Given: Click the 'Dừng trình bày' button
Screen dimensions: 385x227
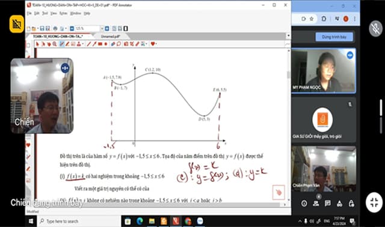Looking at the screenshot, I should click(x=334, y=37).
